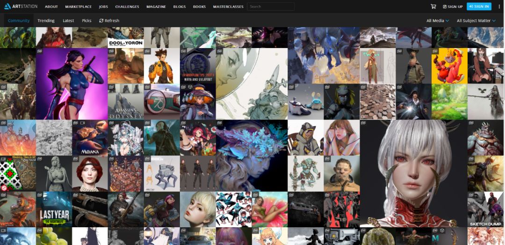Screen dimensions: 505x245
Task: Click the ArtStation logo
Action: 21,7
